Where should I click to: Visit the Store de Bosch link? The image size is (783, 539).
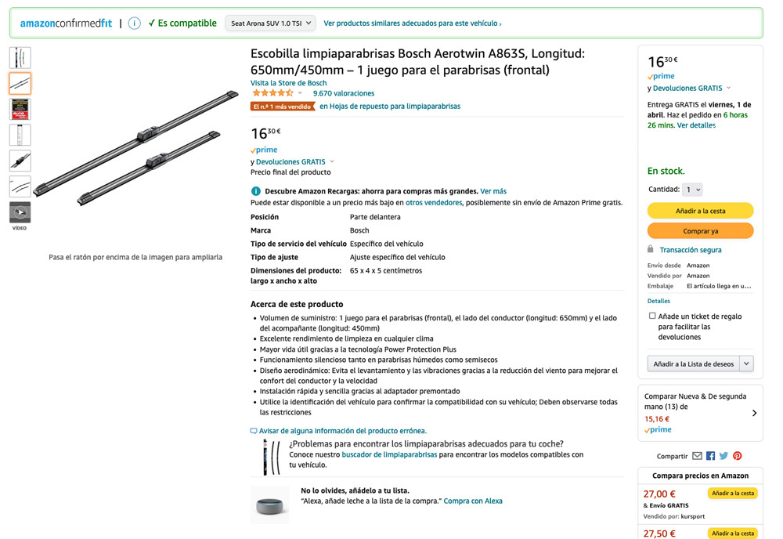pyautogui.click(x=288, y=83)
